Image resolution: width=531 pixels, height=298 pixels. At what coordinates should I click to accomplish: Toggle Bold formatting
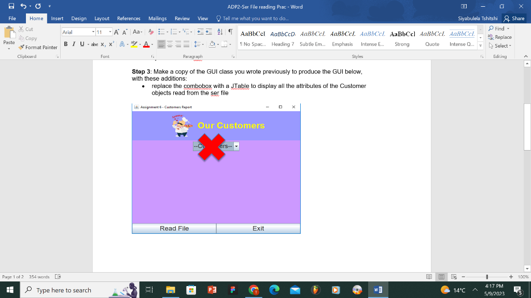pyautogui.click(x=66, y=44)
